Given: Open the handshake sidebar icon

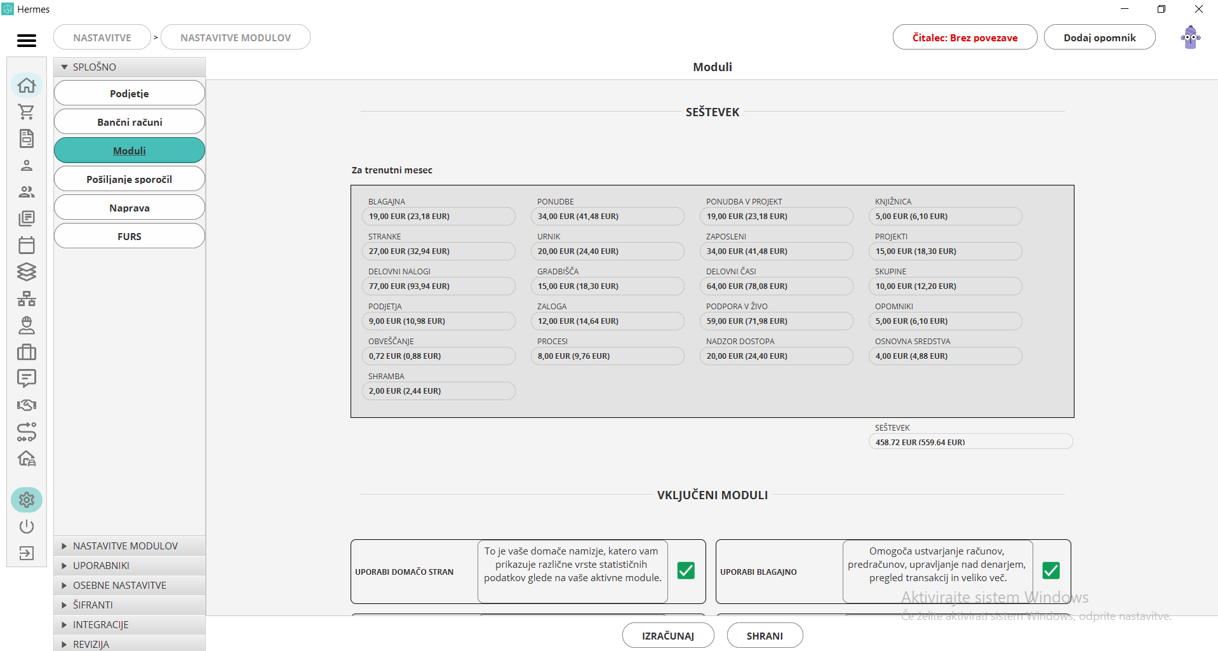Looking at the screenshot, I should (27, 405).
